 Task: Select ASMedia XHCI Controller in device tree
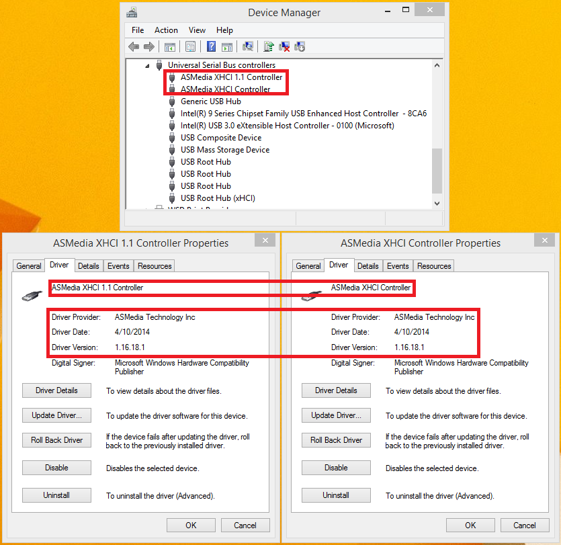[225, 89]
